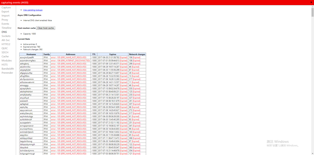Switch to the Proxy section
The height and width of the screenshot is (155, 314).
click(x=5, y=20)
